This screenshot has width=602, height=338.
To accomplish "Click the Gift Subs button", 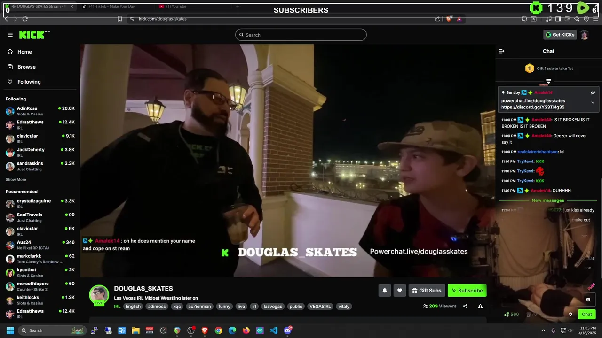I will click(x=427, y=291).
